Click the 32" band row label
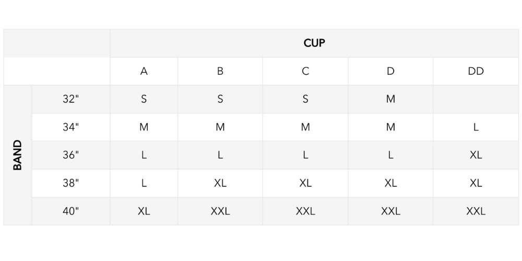This screenshot has width=522, height=261. coord(70,99)
